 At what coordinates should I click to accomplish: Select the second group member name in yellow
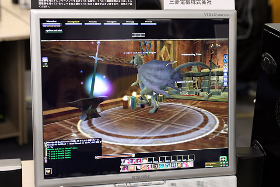coord(74,21)
